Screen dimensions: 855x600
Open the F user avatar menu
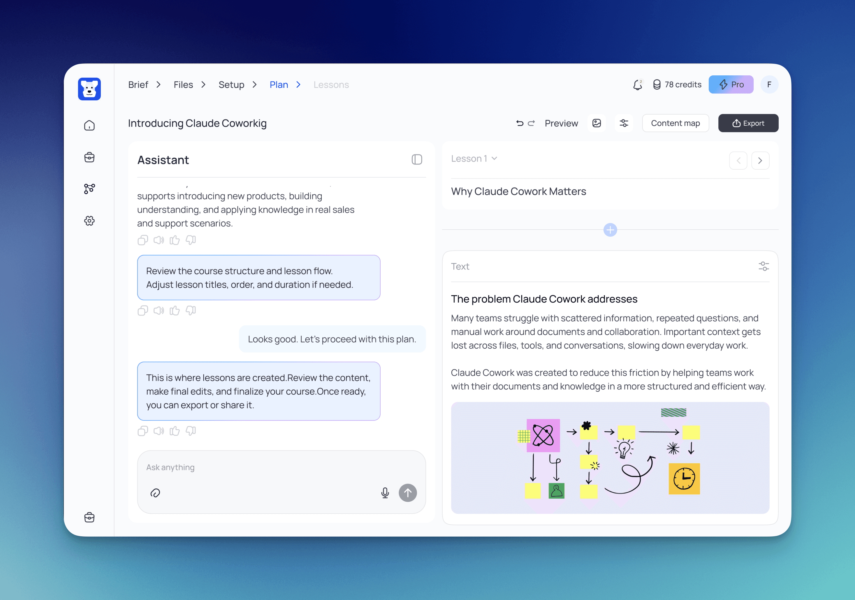point(769,84)
